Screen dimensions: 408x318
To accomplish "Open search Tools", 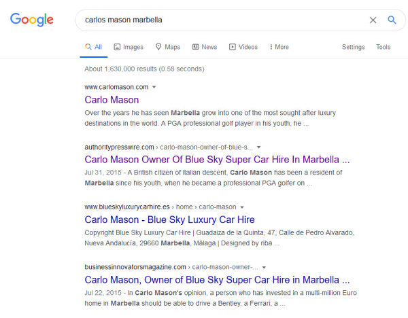I will click(383, 47).
